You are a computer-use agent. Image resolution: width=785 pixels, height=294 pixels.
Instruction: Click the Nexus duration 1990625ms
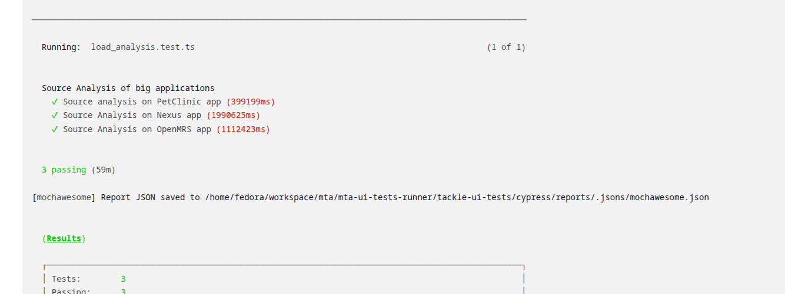tap(234, 116)
